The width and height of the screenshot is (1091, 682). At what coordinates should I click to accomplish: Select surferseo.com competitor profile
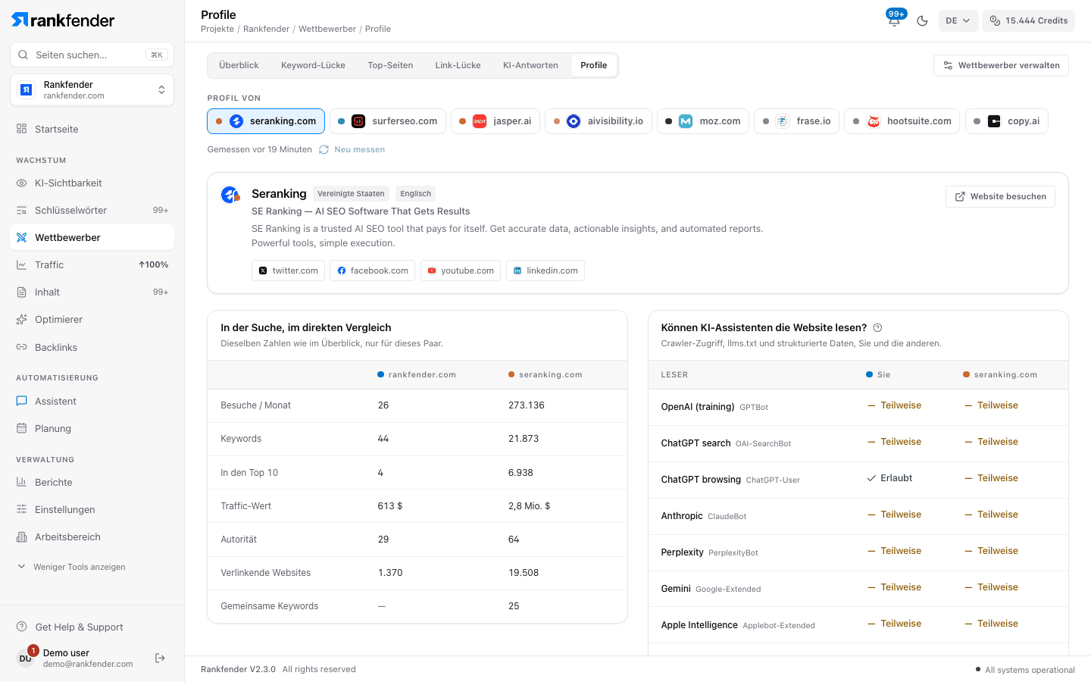click(388, 121)
